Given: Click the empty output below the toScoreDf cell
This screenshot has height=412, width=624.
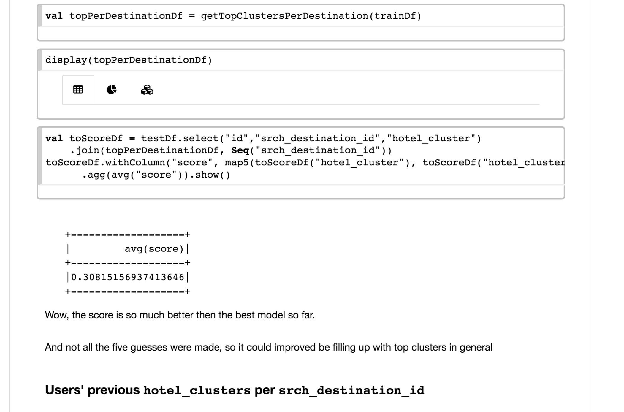Looking at the screenshot, I should pyautogui.click(x=300, y=191).
